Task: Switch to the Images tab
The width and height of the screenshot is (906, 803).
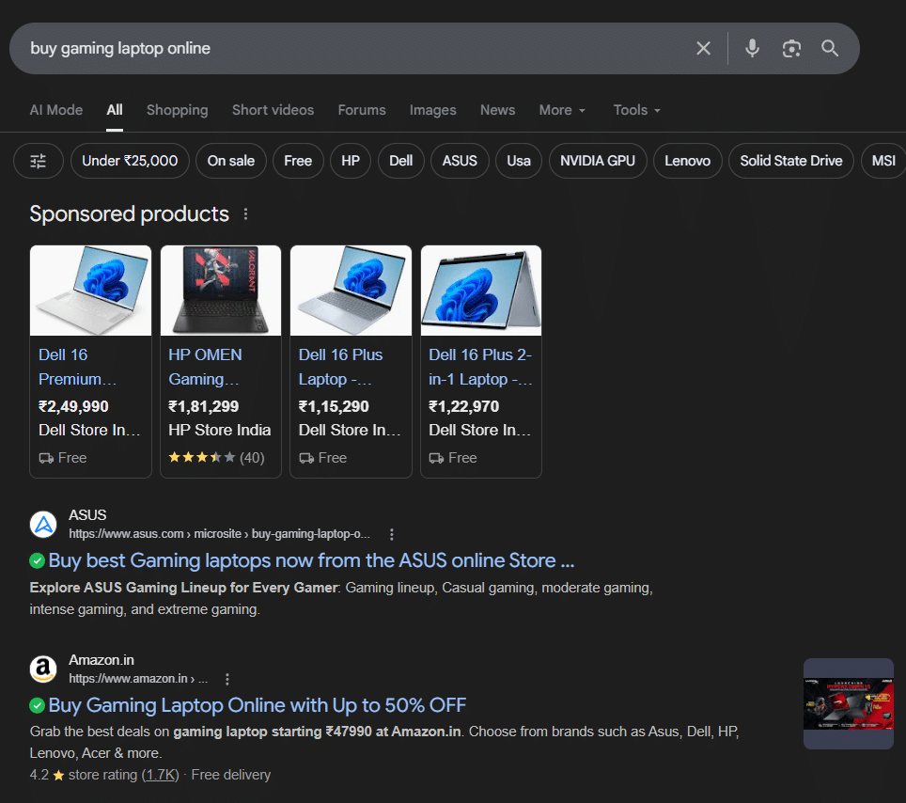Action: tap(432, 110)
